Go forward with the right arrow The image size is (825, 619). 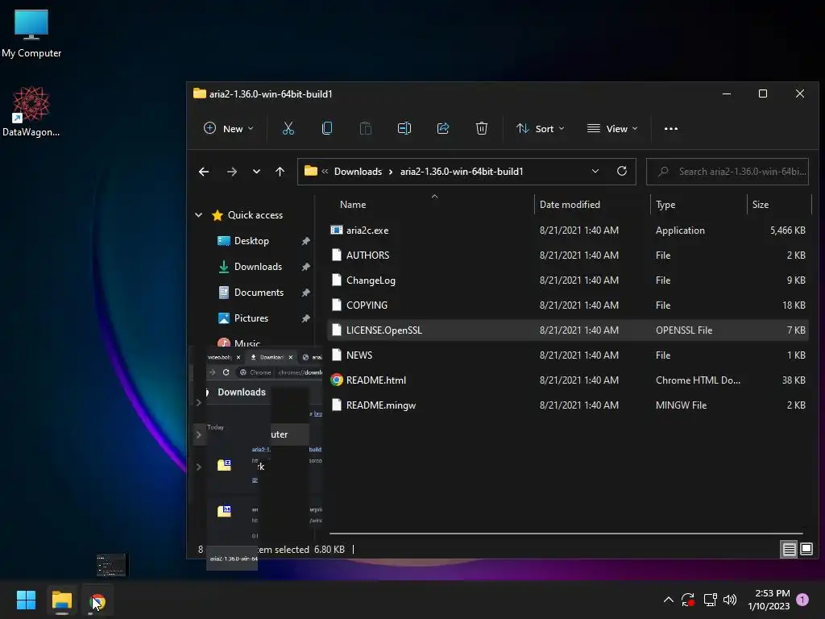(x=231, y=172)
